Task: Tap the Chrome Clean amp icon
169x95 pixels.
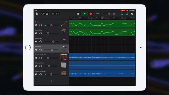Action: pyautogui.click(x=64, y=65)
